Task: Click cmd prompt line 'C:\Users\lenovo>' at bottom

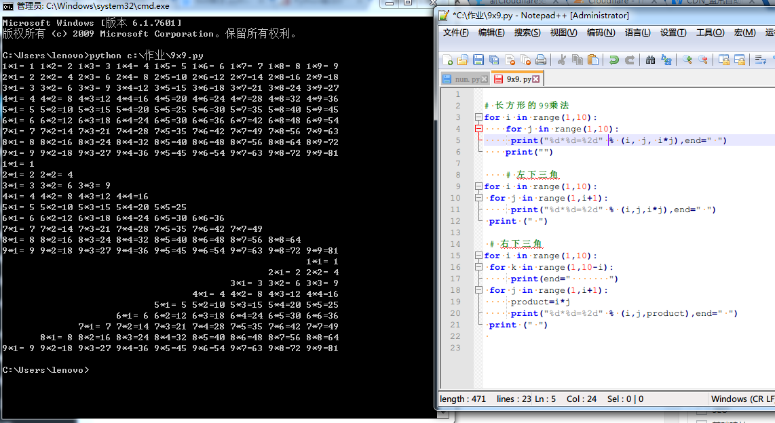Action: tap(45, 369)
